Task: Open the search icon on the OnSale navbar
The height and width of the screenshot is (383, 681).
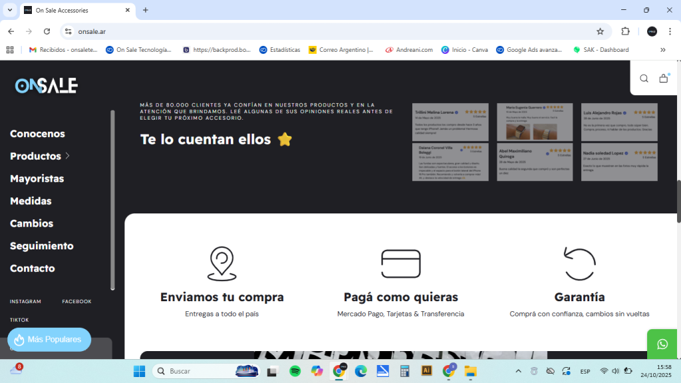Action: tap(644, 78)
